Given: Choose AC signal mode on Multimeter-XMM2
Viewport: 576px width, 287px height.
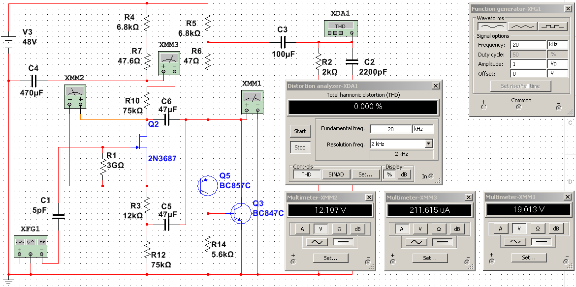Looking at the screenshot, I should pos(317,242).
